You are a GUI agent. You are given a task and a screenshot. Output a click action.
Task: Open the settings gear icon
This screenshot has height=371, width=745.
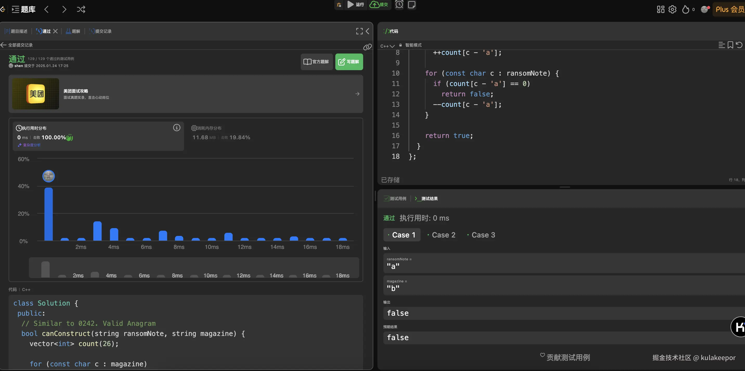pyautogui.click(x=672, y=10)
